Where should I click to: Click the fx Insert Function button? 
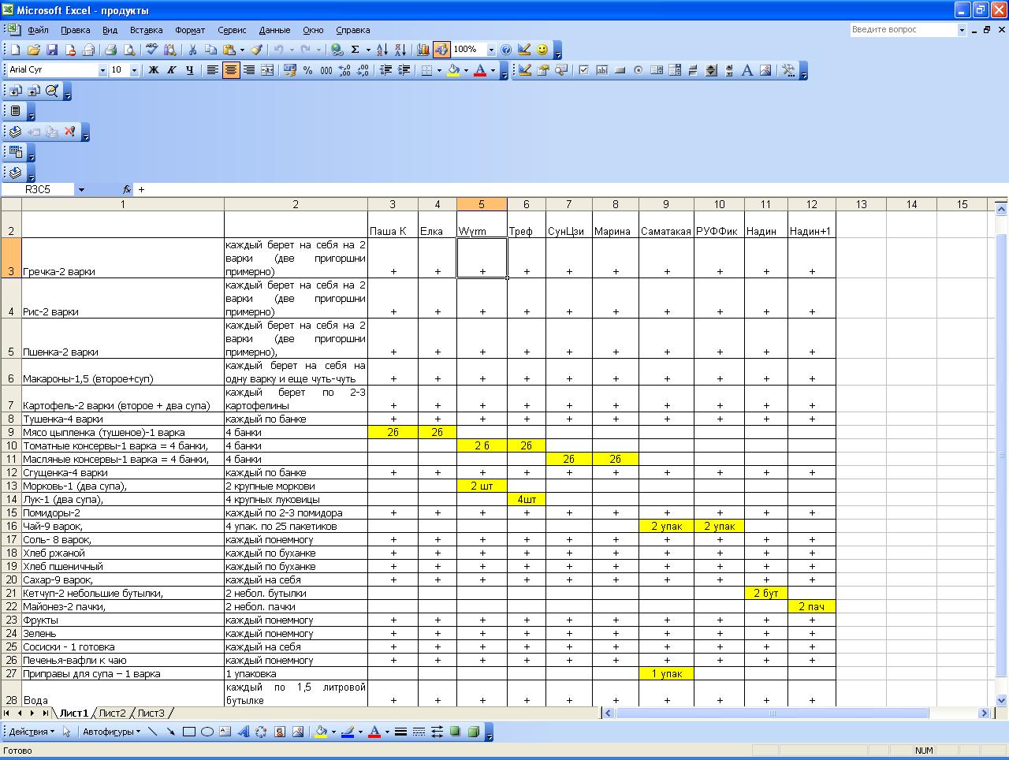click(126, 189)
